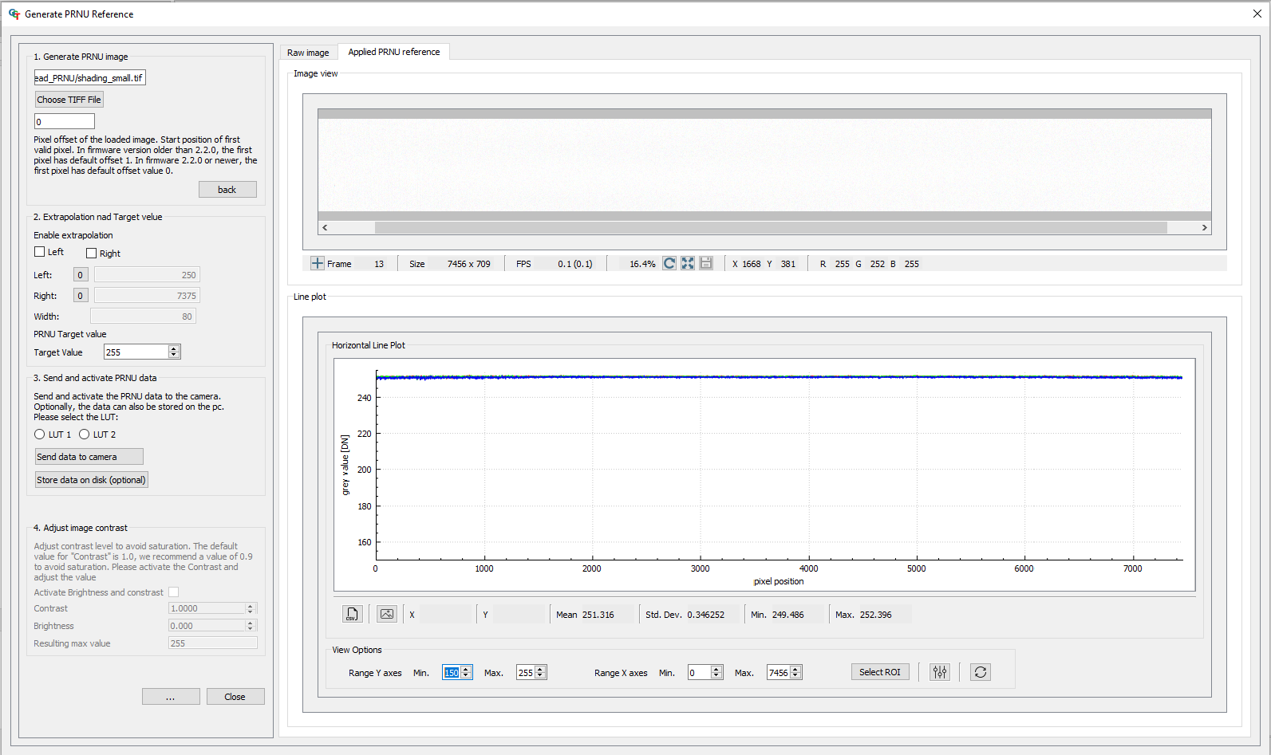The image size is (1271, 755).
Task: Click the shading image preview
Action: pos(764,165)
